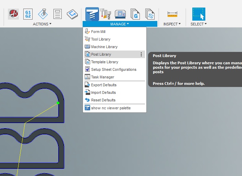Click the Haas red logo toolbar icon

(x=13, y=14)
